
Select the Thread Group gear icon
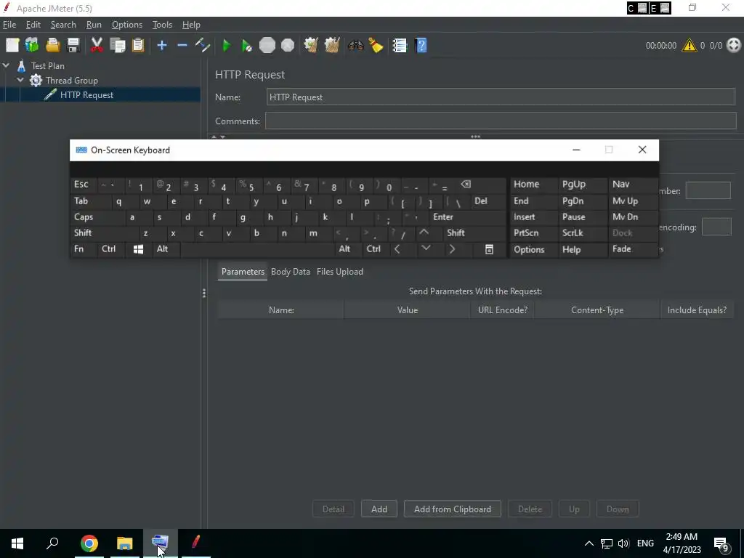[36, 80]
